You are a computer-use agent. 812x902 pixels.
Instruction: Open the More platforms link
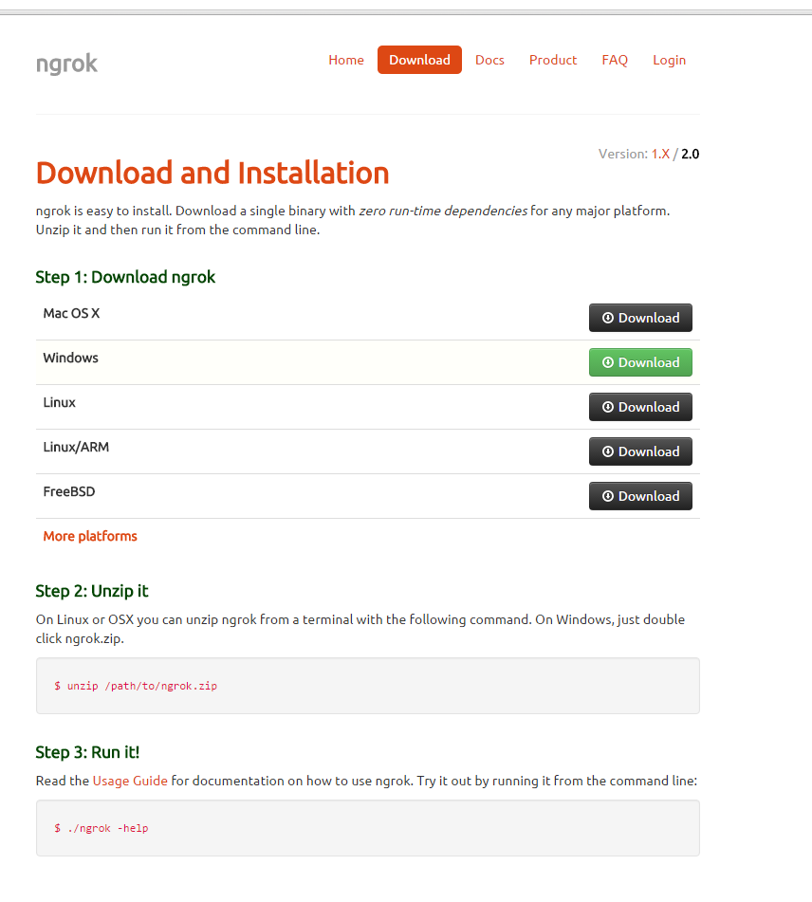click(x=90, y=536)
